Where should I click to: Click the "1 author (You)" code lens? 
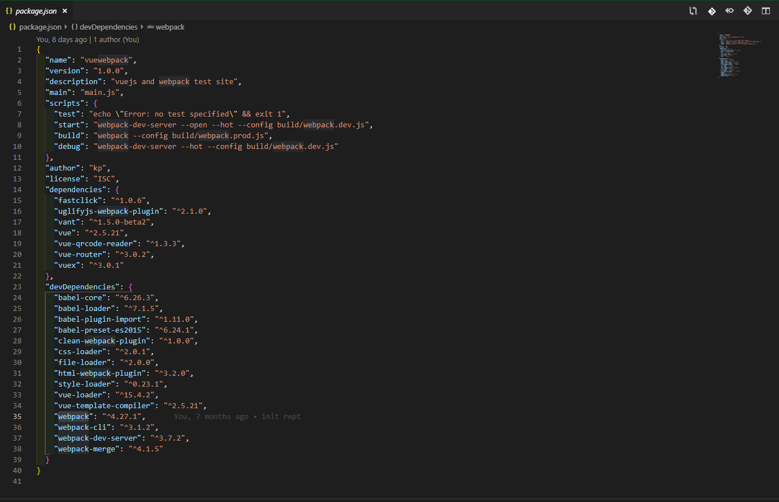116,40
